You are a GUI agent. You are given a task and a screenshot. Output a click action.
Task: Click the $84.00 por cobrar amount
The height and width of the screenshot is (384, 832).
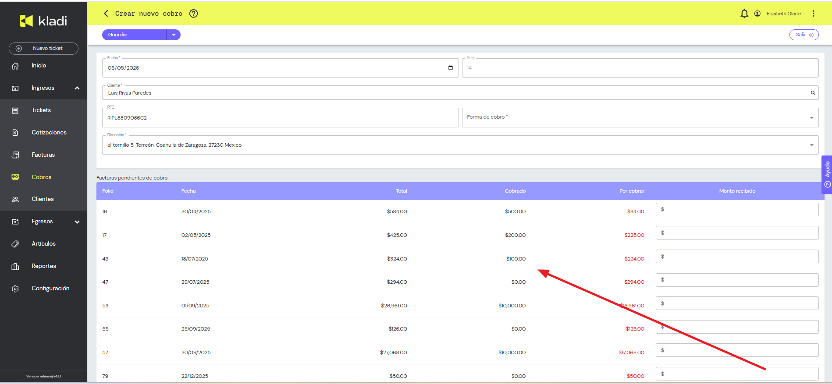[636, 211]
